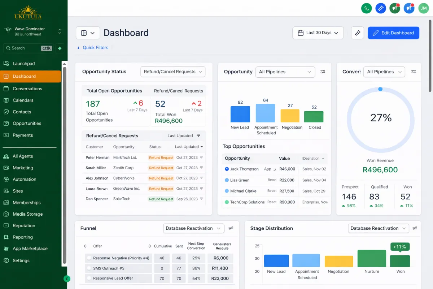The image size is (433, 289).
Task: Open the magic wand tool beside Edit Dashboard
Action: click(357, 33)
